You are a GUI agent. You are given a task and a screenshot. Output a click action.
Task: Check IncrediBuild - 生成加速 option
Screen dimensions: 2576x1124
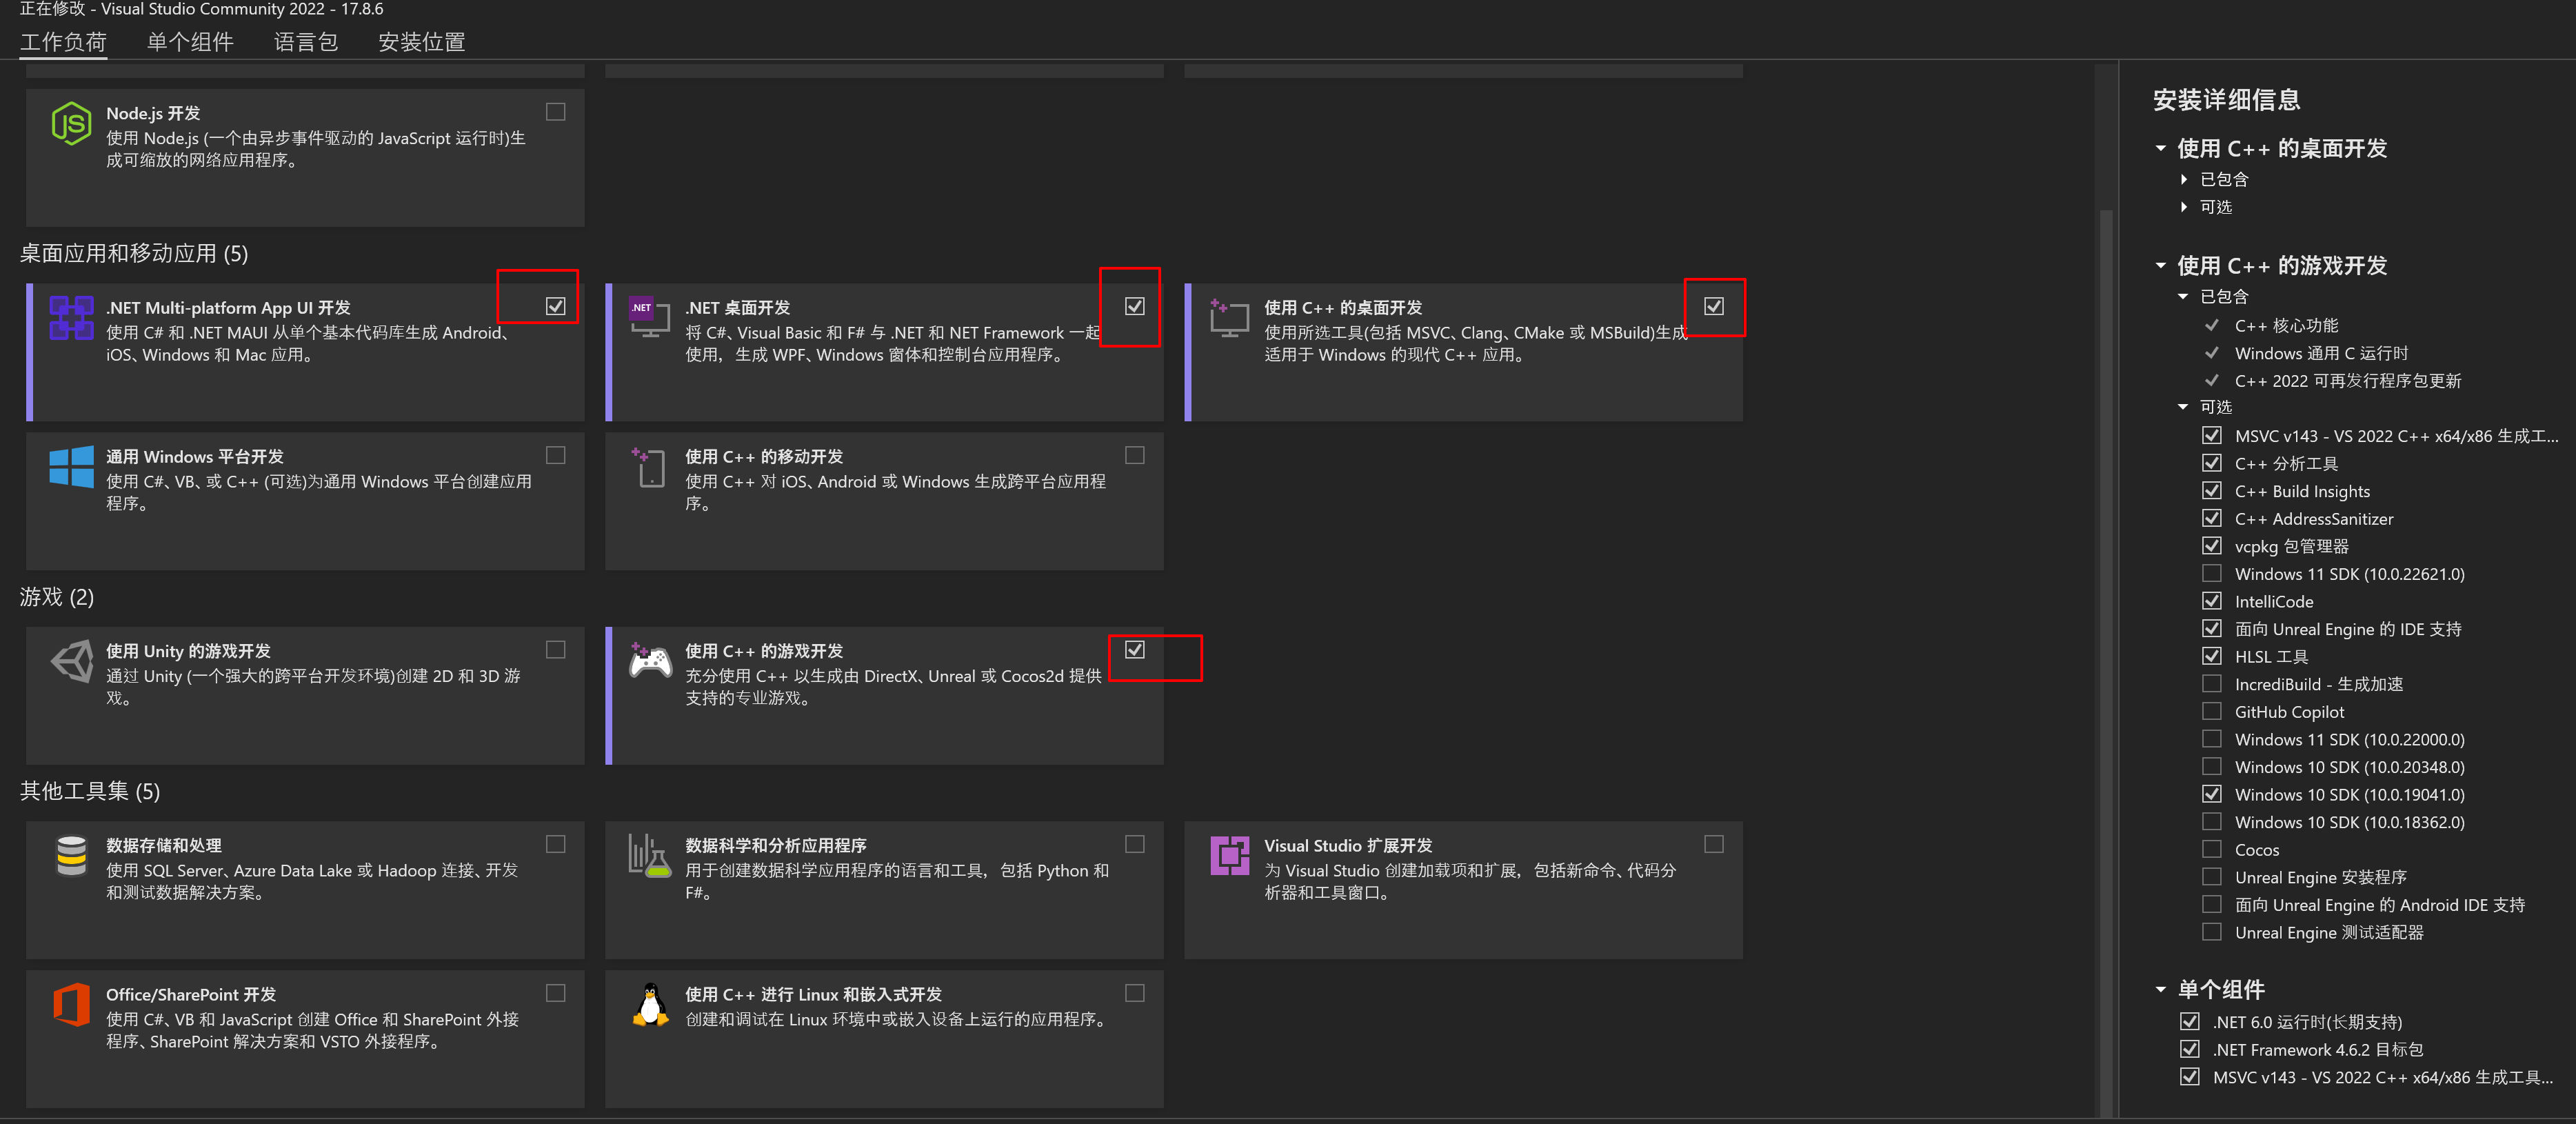(2212, 684)
